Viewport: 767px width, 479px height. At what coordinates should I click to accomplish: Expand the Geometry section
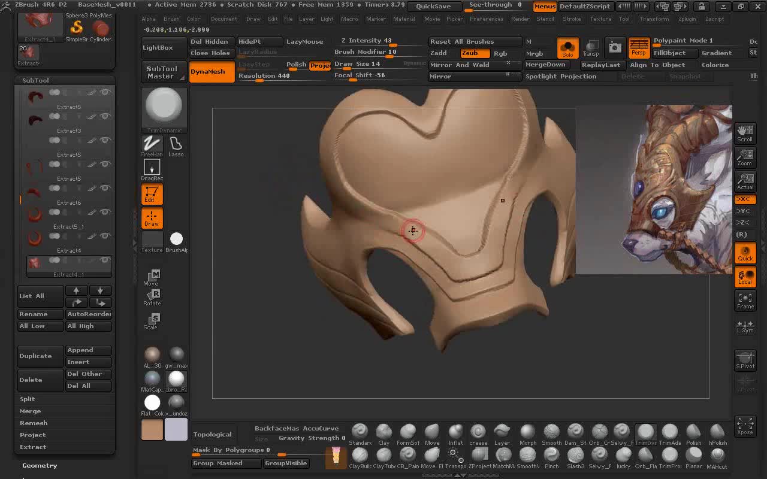pos(40,465)
